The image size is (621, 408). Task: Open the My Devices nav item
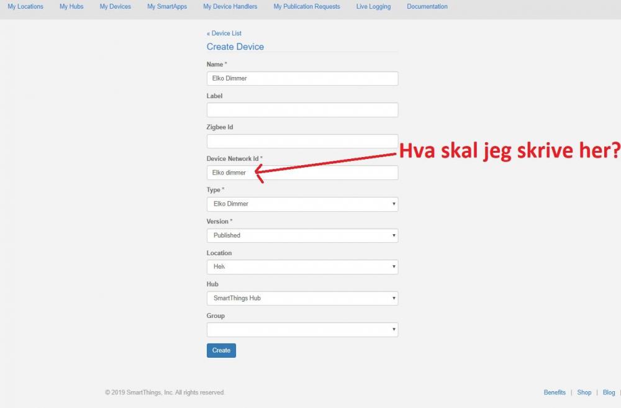click(115, 7)
